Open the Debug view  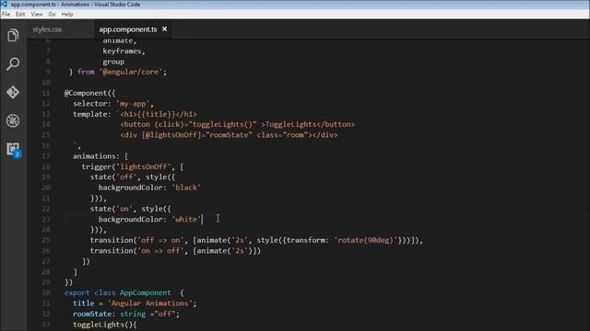tap(13, 120)
